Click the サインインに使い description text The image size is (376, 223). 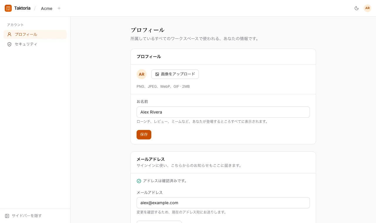tap(189, 165)
